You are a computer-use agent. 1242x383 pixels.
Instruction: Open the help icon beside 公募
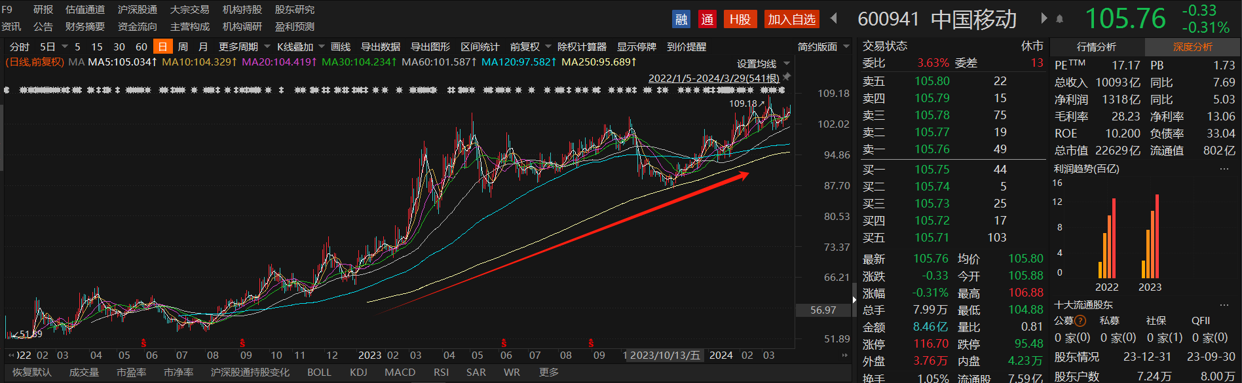tap(1080, 321)
